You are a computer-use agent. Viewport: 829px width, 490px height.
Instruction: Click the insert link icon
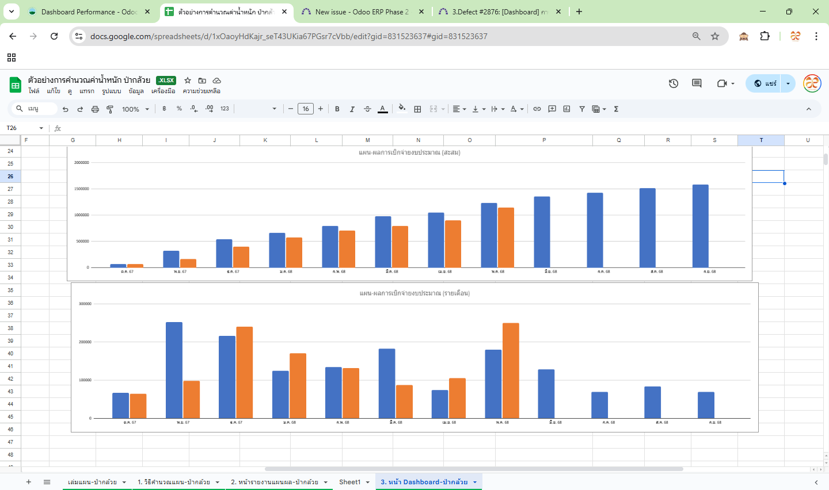coord(537,109)
